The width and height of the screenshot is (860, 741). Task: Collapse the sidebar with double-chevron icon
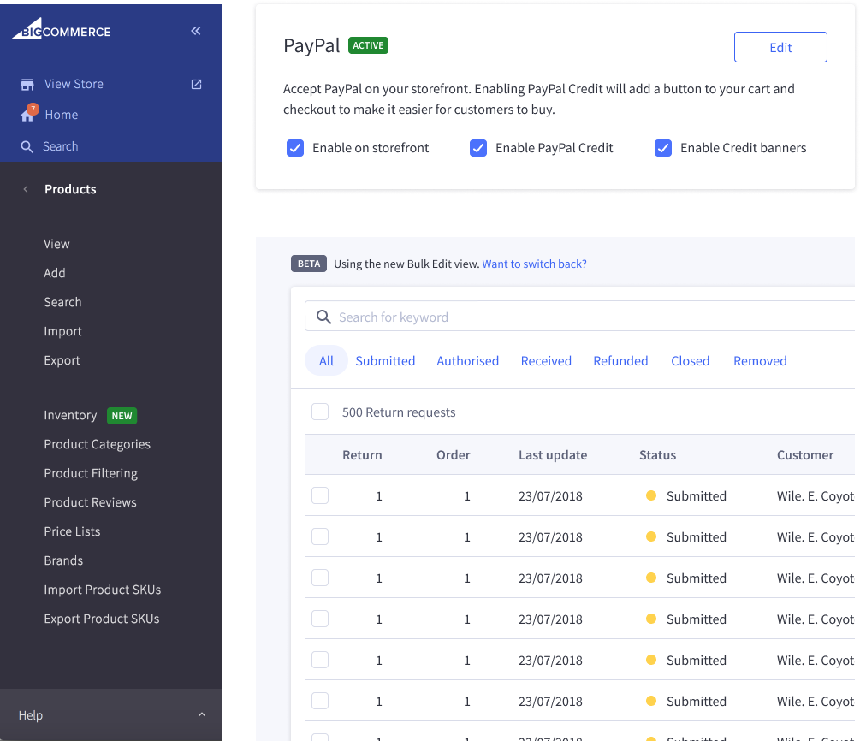pyautogui.click(x=196, y=31)
